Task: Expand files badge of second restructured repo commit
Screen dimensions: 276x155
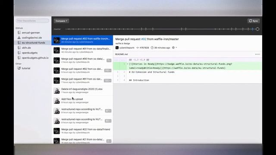Action: coord(108,121)
